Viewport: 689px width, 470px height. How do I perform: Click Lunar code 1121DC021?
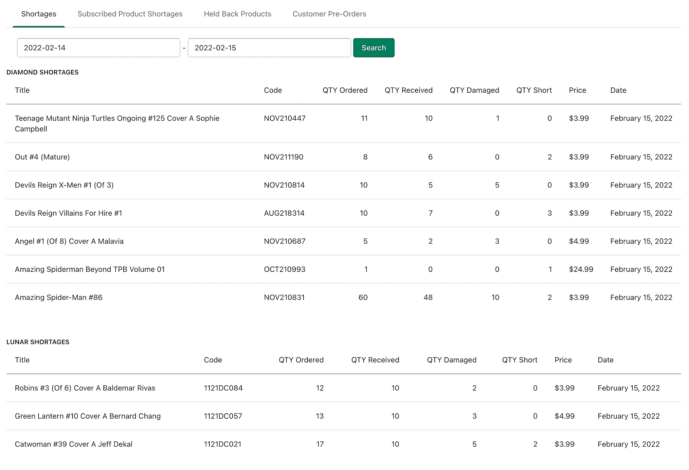pyautogui.click(x=223, y=444)
